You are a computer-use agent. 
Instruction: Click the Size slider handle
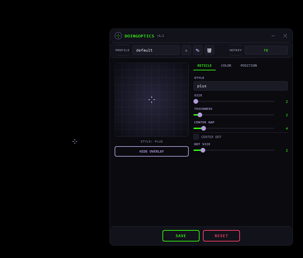click(x=196, y=101)
